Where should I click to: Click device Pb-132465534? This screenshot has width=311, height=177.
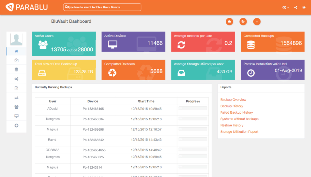pyautogui.click(x=93, y=119)
